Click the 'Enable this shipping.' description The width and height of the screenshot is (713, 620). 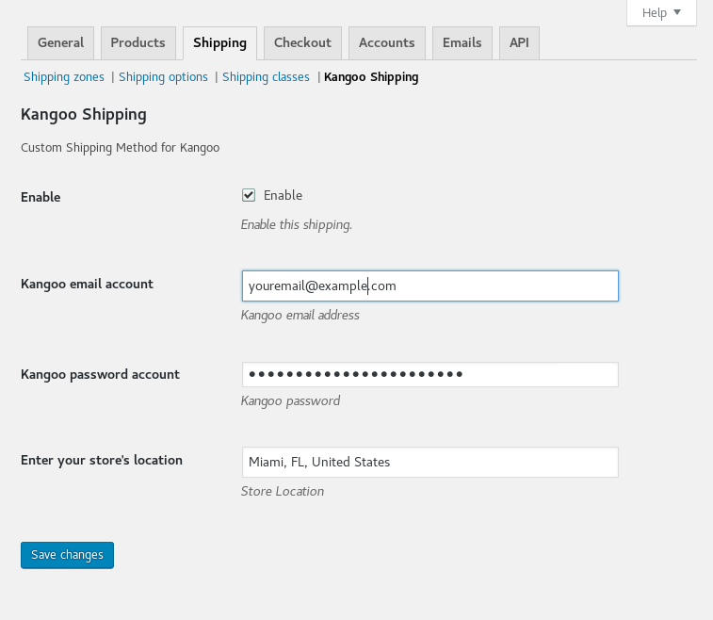297,224
